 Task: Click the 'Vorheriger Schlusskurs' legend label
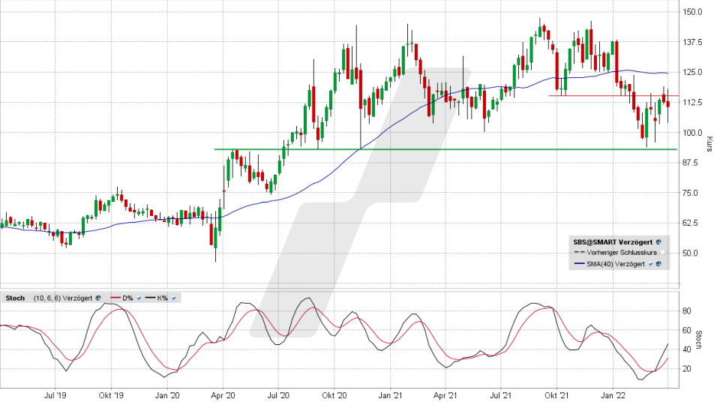point(622,253)
